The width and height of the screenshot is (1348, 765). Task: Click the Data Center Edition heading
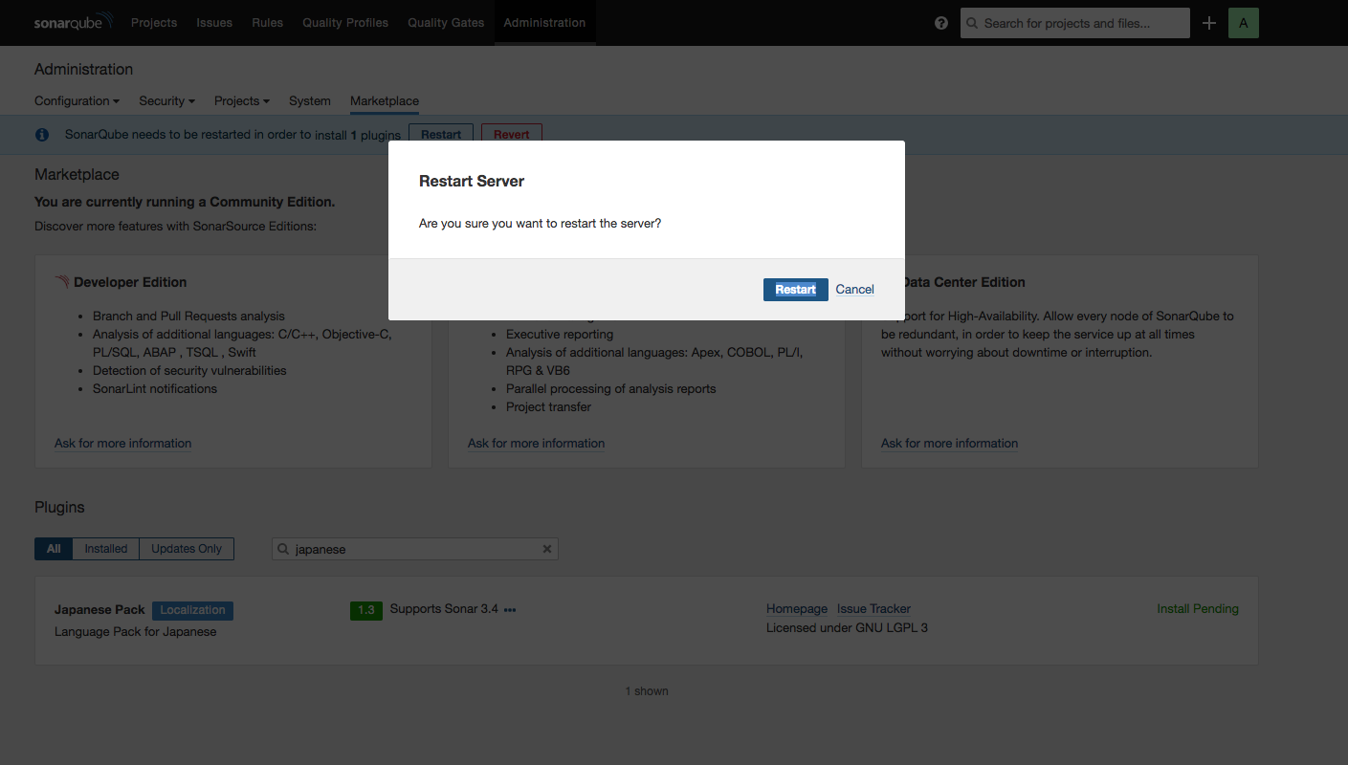coord(963,283)
